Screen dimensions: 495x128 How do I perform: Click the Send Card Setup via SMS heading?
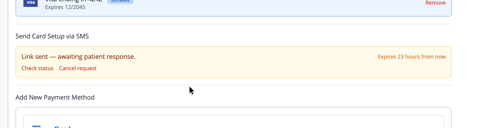point(52,36)
